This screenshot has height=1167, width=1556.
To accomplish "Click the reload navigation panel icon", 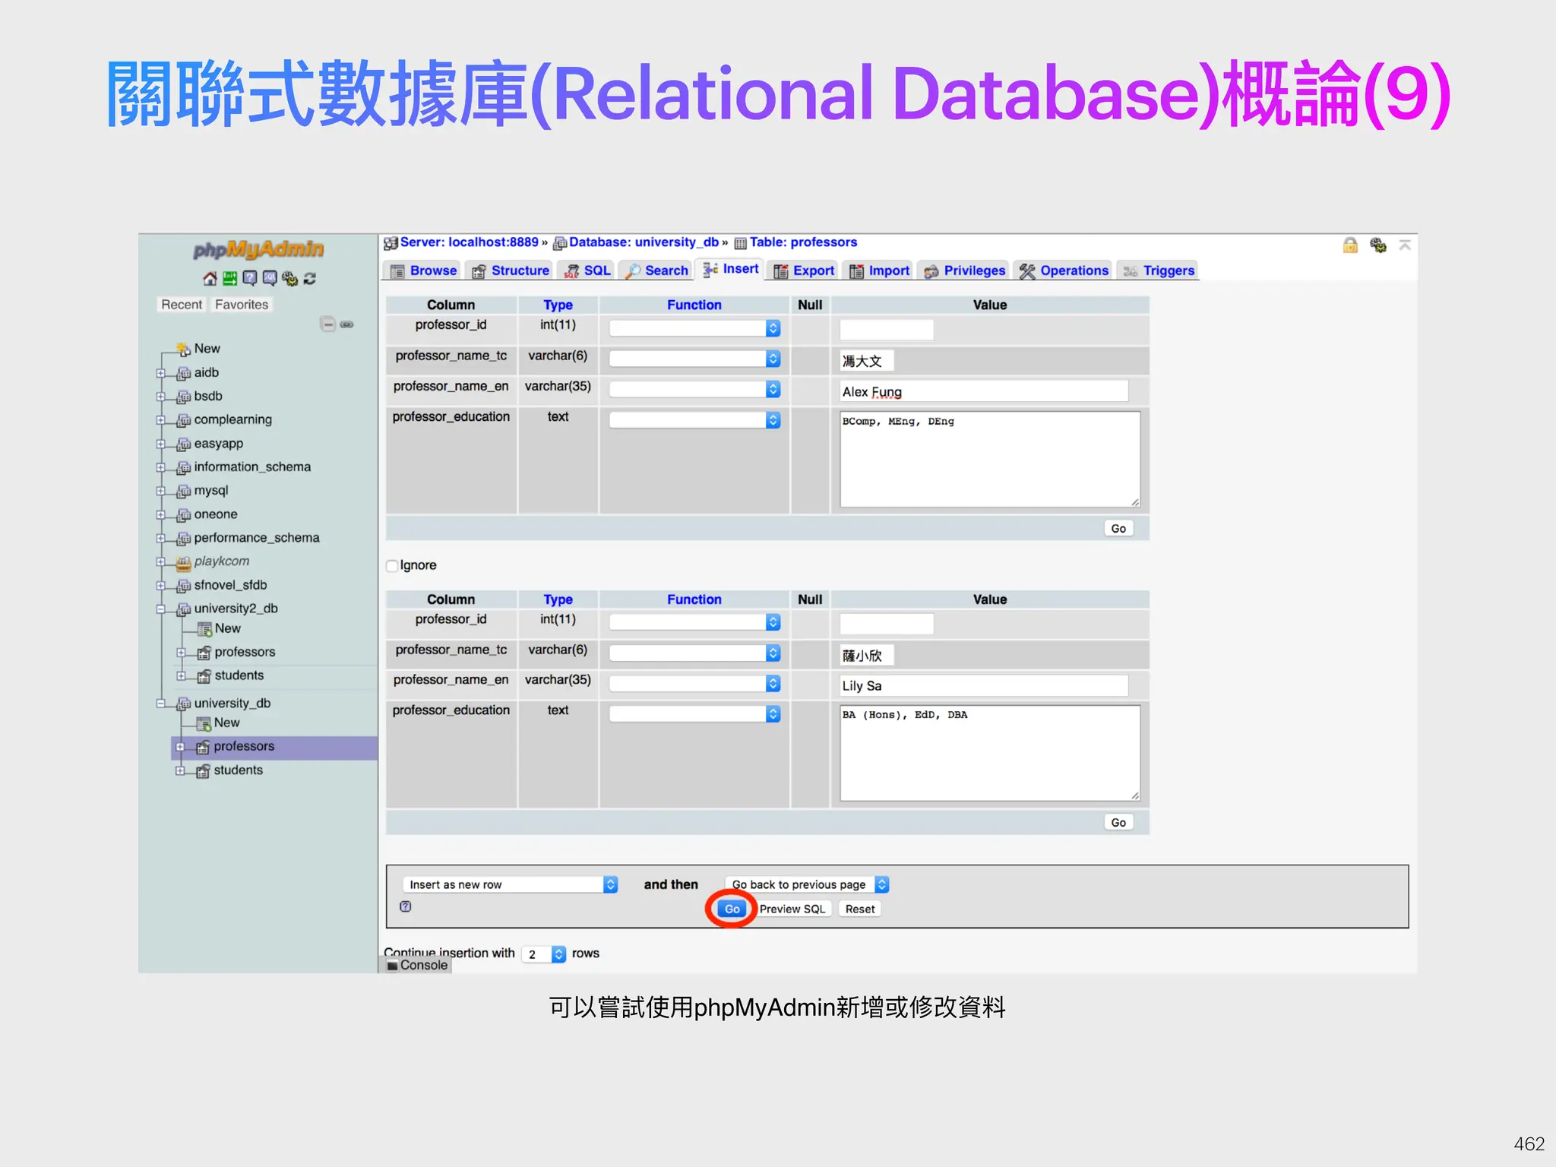I will (310, 279).
